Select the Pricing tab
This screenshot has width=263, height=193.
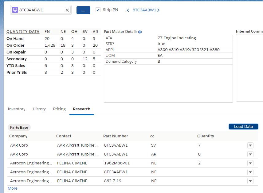59,109
